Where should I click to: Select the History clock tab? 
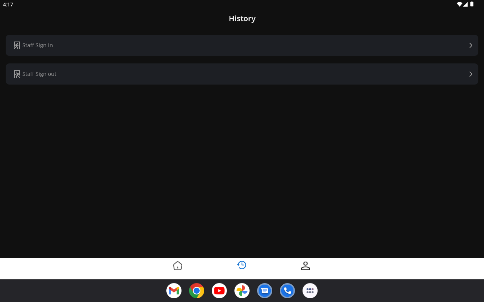[242, 265]
